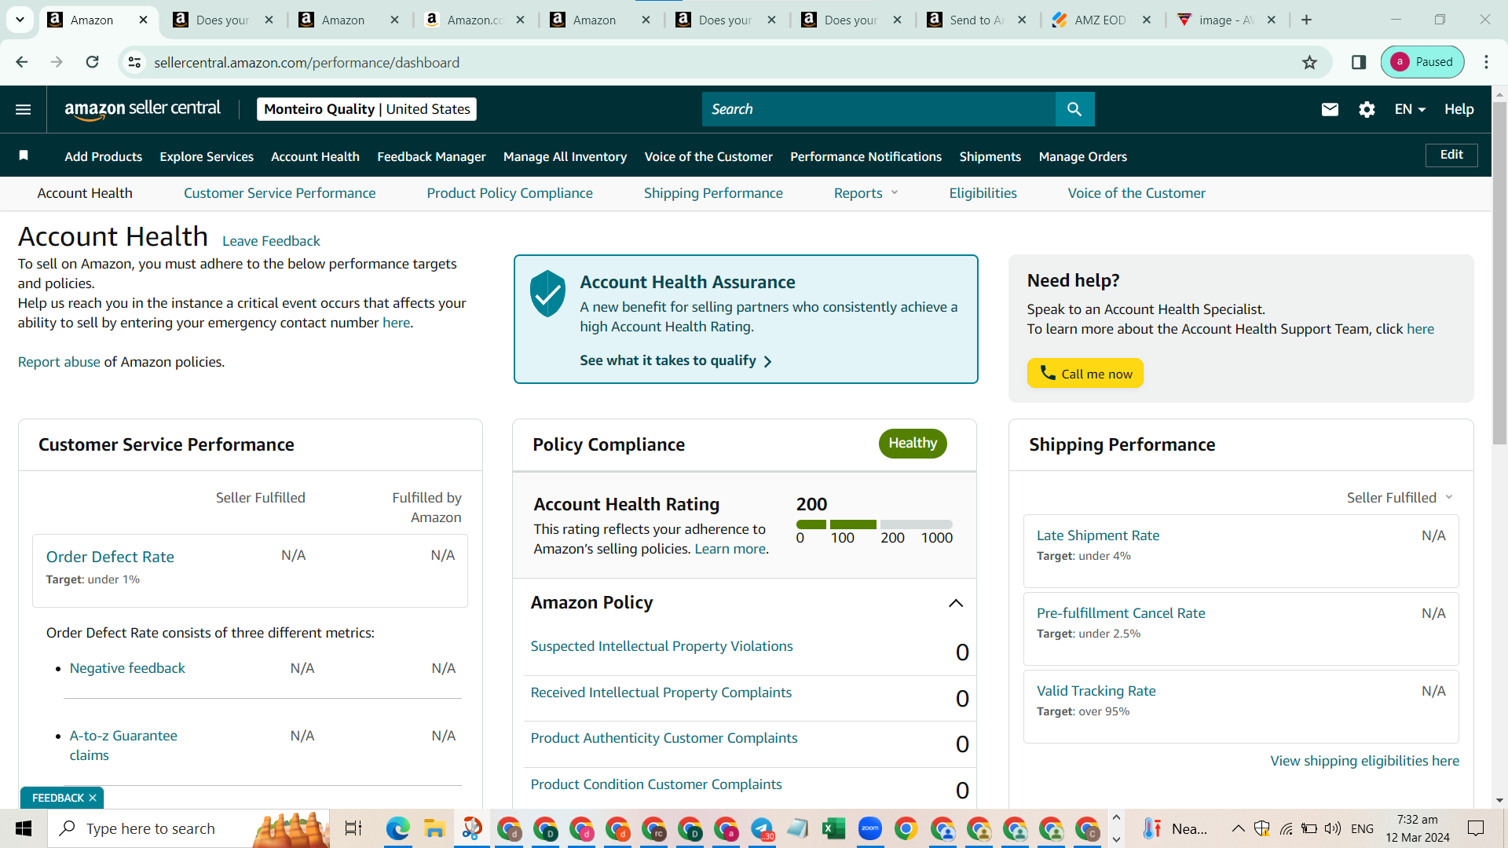Reload the page
Screen dimensions: 1508x848
pyautogui.click(x=92, y=62)
